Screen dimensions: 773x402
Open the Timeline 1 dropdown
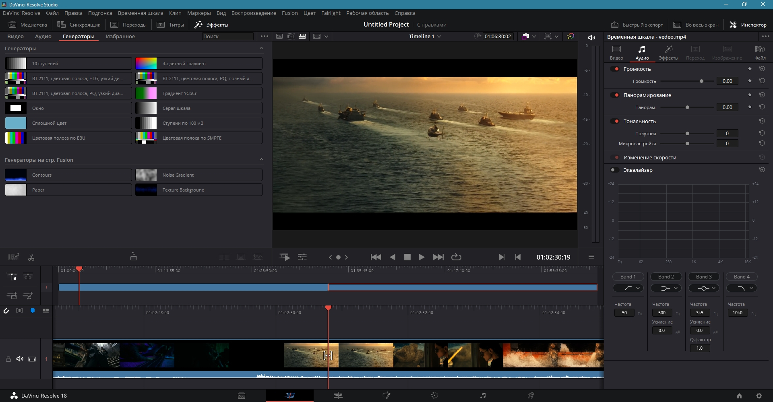(425, 36)
